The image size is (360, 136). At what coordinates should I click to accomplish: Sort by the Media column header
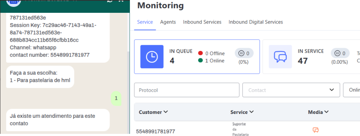coord(318,112)
